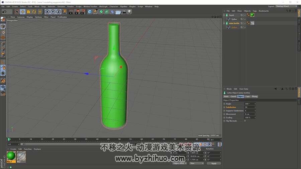Toggle wine bottle visibility dots
The width and height of the screenshot is (301, 169).
(243, 23)
